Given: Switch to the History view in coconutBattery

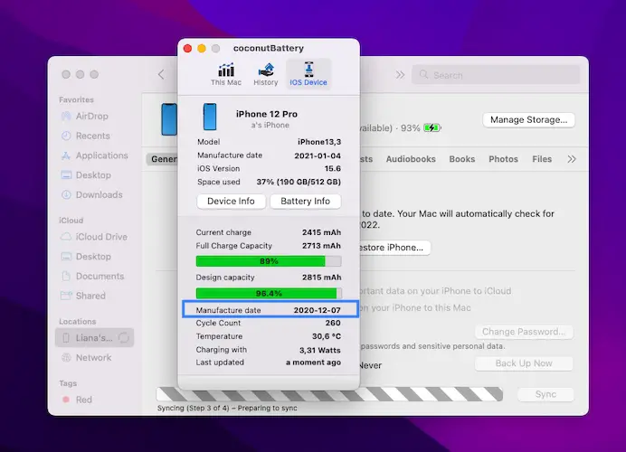Looking at the screenshot, I should [266, 74].
